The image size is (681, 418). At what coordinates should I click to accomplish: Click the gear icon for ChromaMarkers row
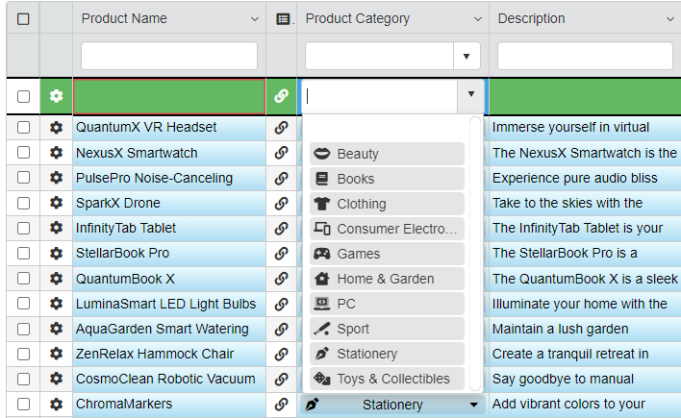56,404
